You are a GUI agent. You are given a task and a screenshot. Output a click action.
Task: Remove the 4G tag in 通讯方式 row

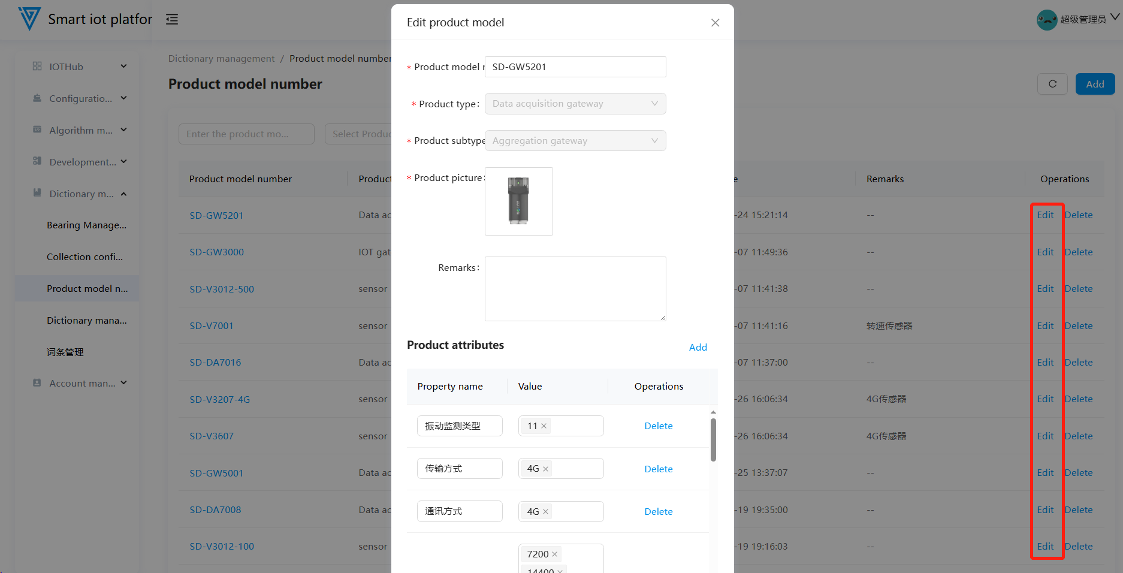546,512
